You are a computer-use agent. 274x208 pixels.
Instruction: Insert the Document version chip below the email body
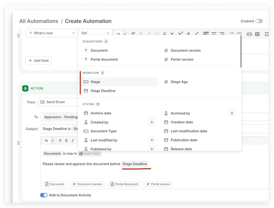point(87,184)
